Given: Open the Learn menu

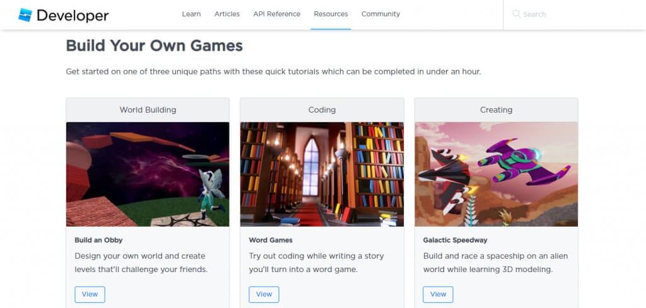Looking at the screenshot, I should (191, 14).
